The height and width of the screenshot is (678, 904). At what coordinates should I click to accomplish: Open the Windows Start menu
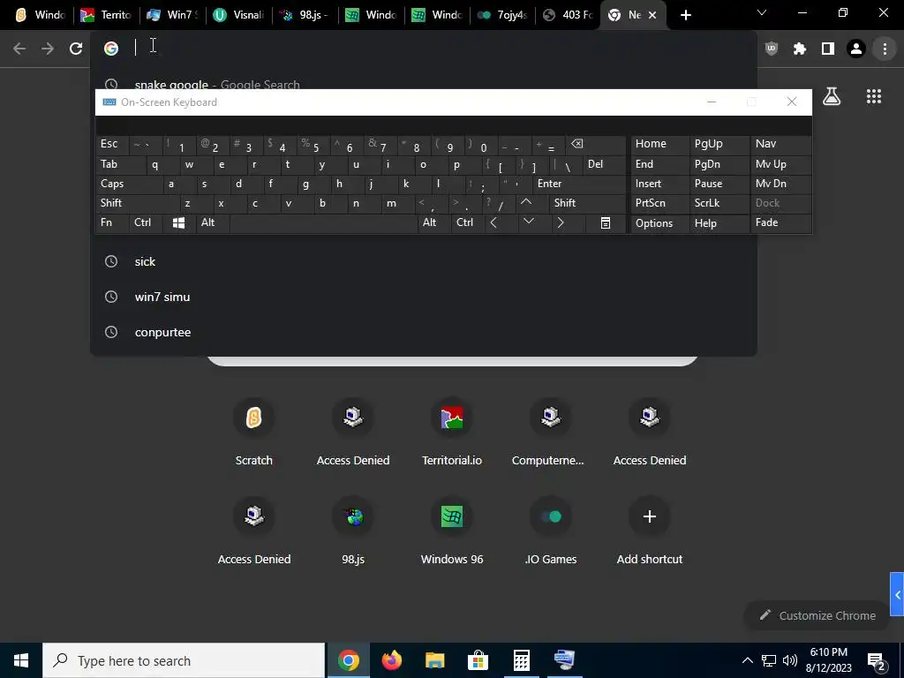(21, 660)
